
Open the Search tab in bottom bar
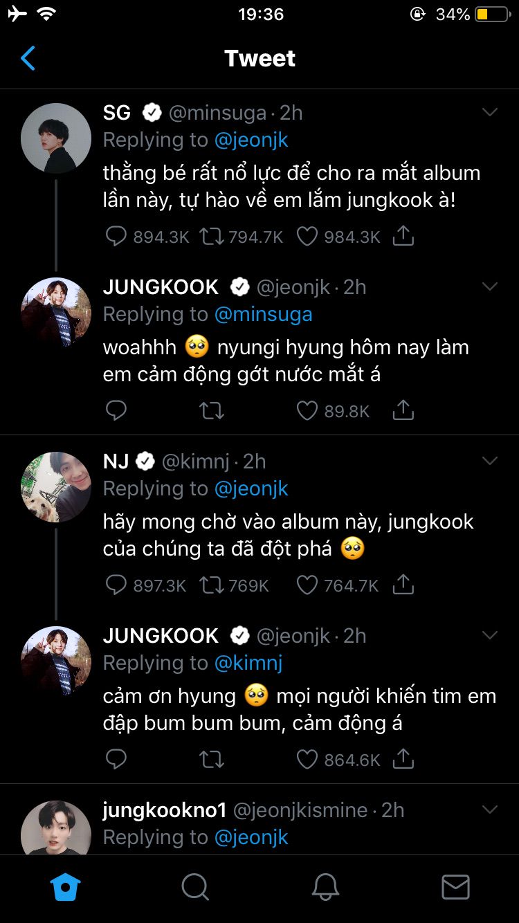[x=195, y=887]
